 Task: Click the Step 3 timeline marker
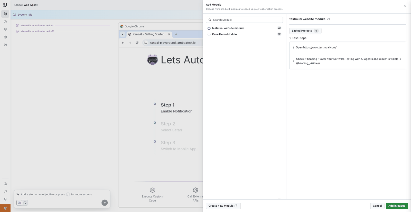click(x=155, y=142)
